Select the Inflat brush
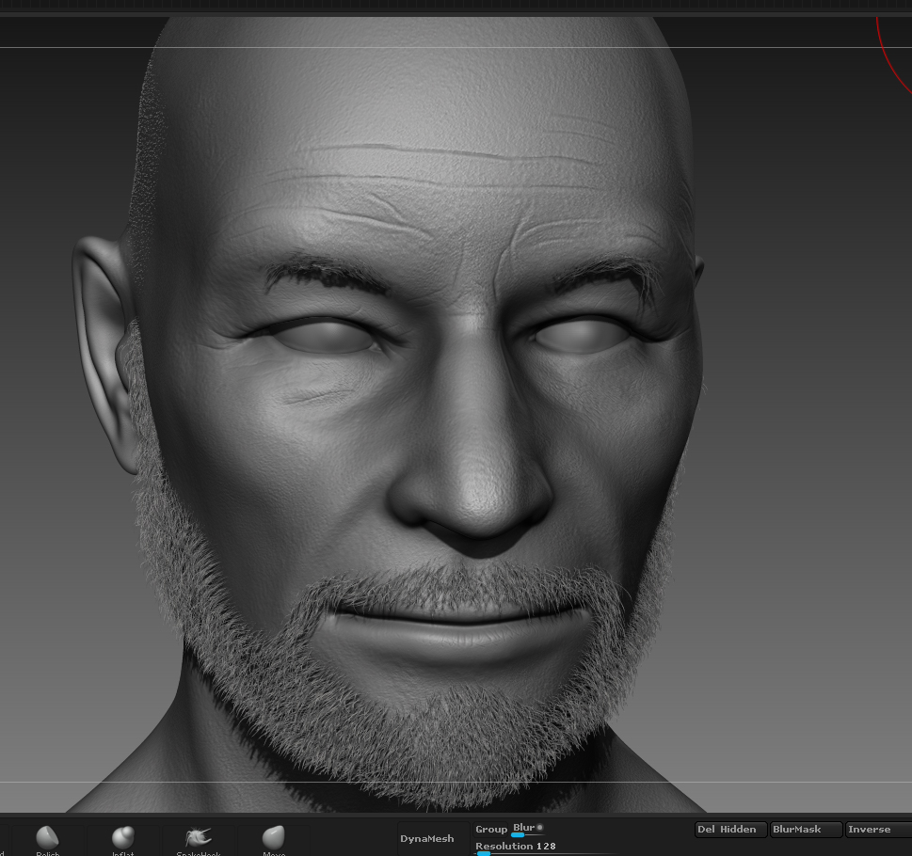The width and height of the screenshot is (912, 856). point(122,840)
